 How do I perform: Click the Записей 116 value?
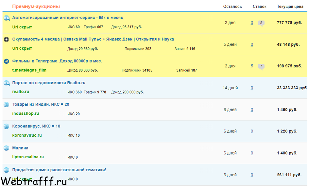pos(185,49)
